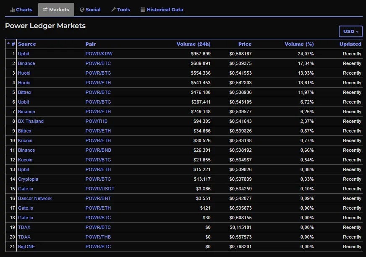Select the $0,543148 price cell
Screen dimensions: 366x257
click(241, 140)
